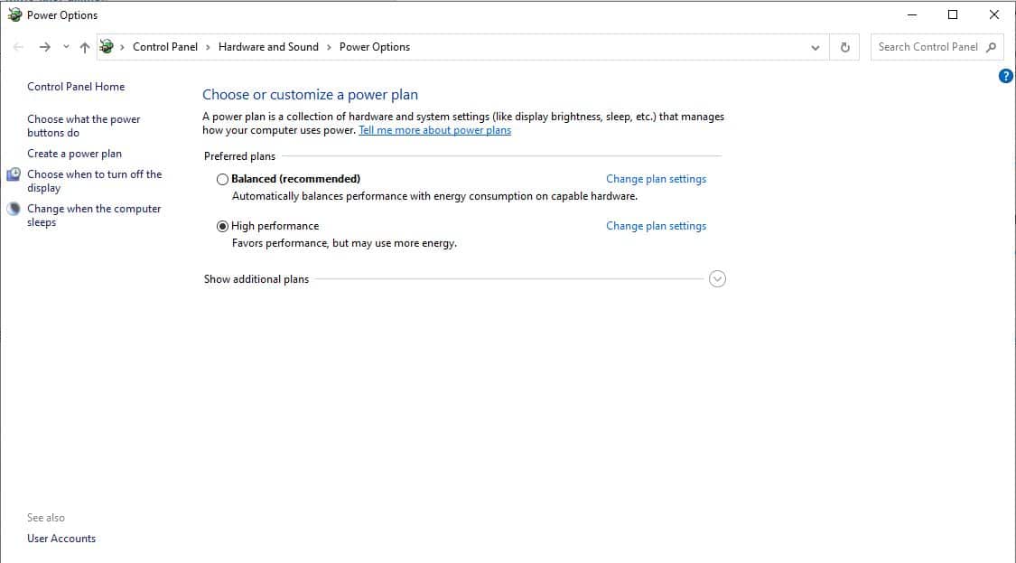Open Tell me more about power plans
The image size is (1016, 563).
coord(434,130)
